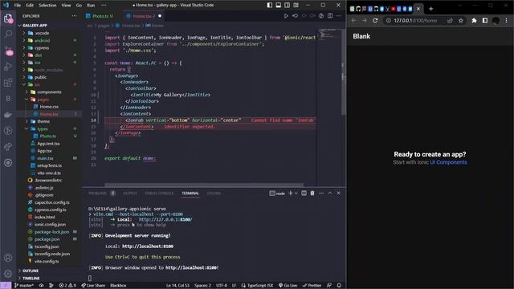Expand the public folder
This screenshot has width=514, height=289.
click(x=40, y=77)
